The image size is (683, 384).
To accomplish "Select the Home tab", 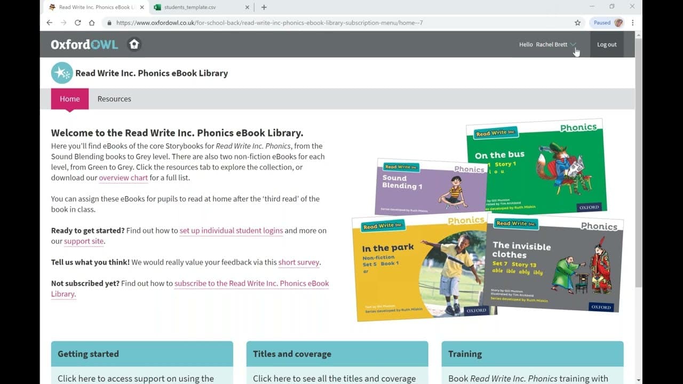I will point(70,99).
